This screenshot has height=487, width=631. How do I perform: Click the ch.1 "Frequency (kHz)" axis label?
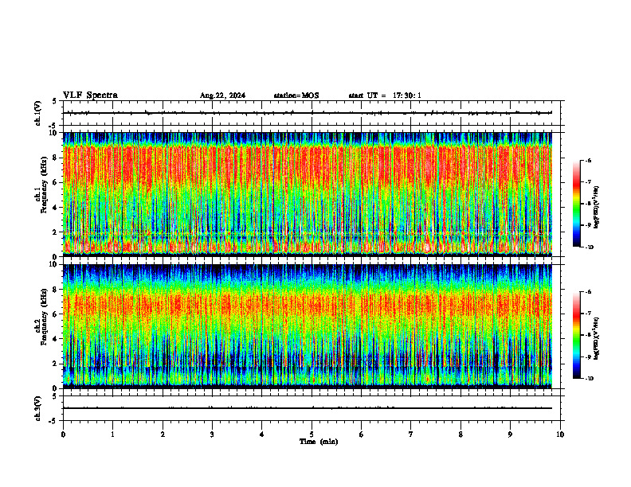click(x=44, y=185)
